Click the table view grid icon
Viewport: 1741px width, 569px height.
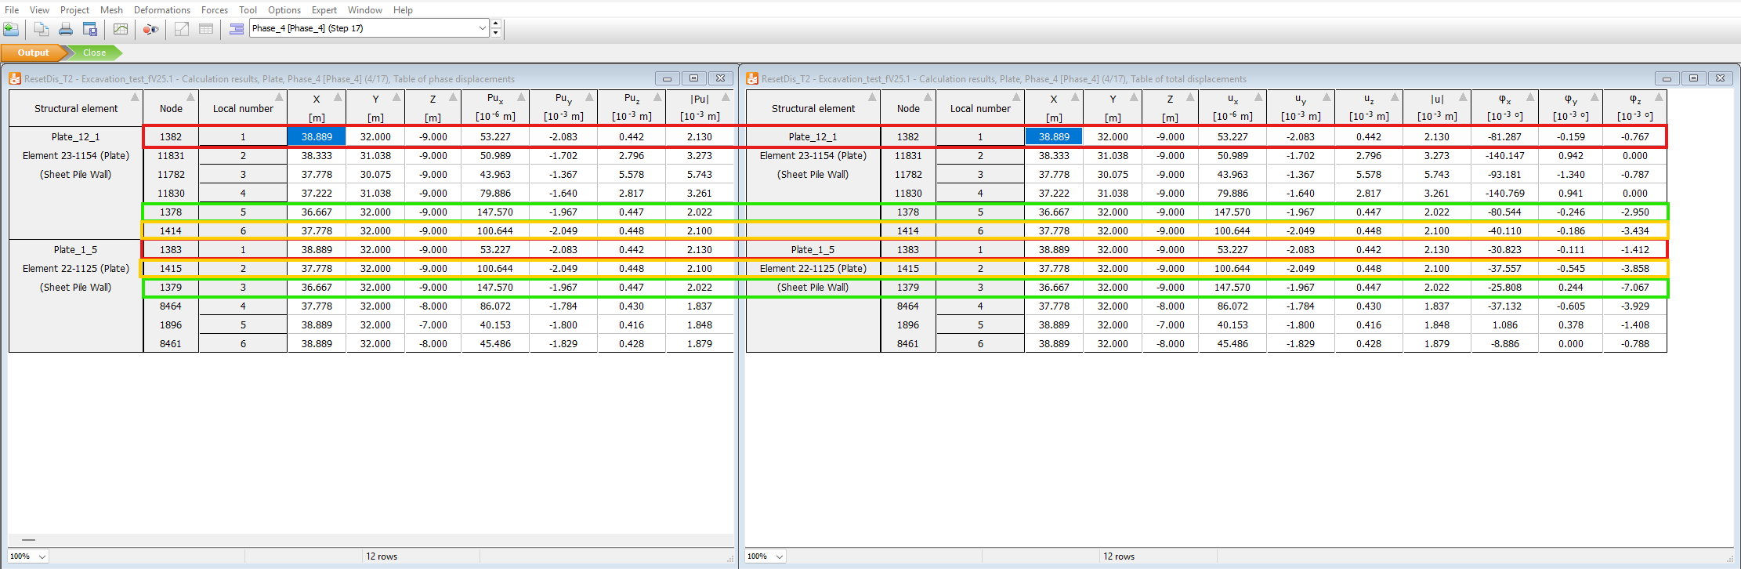[x=206, y=29]
